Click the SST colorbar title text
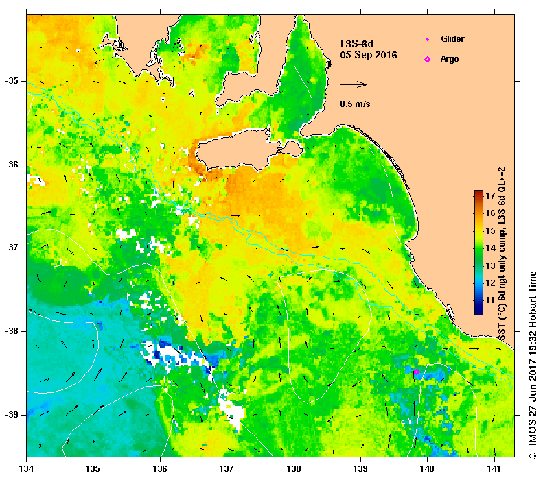The width and height of the screenshot is (543, 480). (x=502, y=254)
